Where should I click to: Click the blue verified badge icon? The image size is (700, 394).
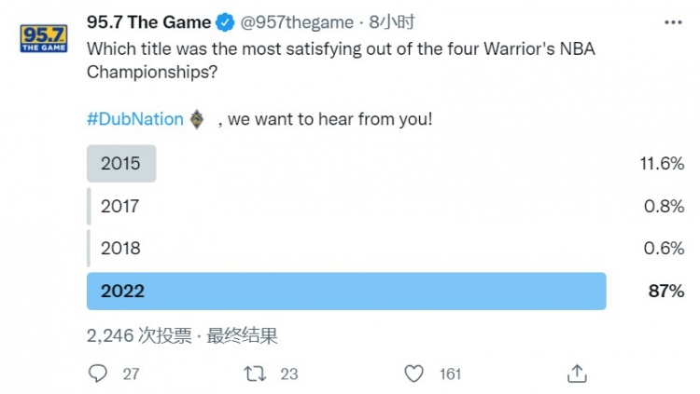225,21
